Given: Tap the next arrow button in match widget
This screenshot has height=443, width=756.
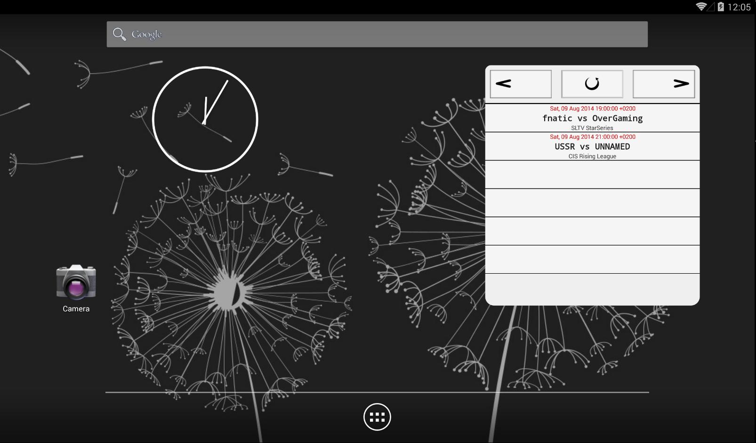Looking at the screenshot, I should pyautogui.click(x=663, y=84).
